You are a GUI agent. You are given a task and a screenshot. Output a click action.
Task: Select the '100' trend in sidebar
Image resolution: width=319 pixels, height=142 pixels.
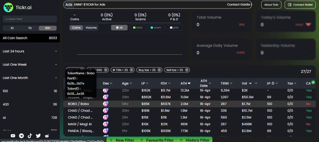click(x=30, y=91)
